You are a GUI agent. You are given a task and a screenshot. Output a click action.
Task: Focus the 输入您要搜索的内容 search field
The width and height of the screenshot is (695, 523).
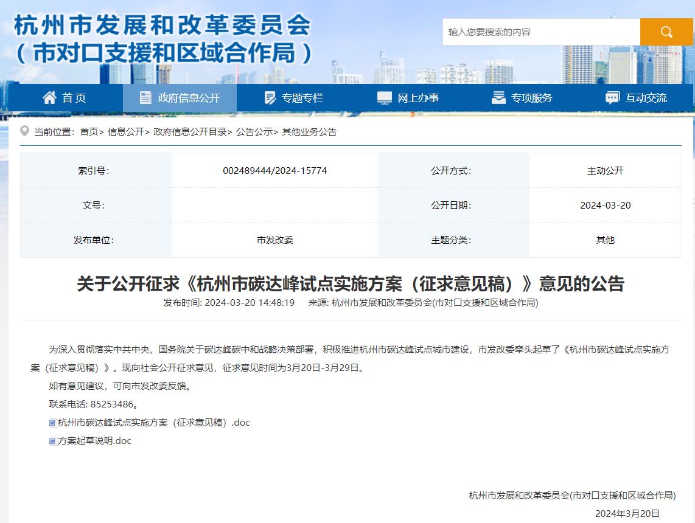pyautogui.click(x=541, y=32)
